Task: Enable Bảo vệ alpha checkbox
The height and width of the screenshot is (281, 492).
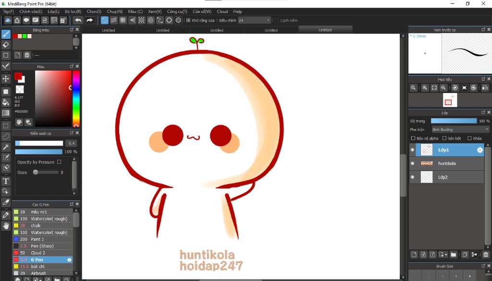Action: coord(413,138)
